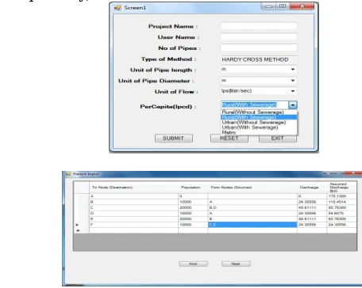Screen dimensions: 362x288
Task: Close the Screen1 window
Action: tap(302, 6)
